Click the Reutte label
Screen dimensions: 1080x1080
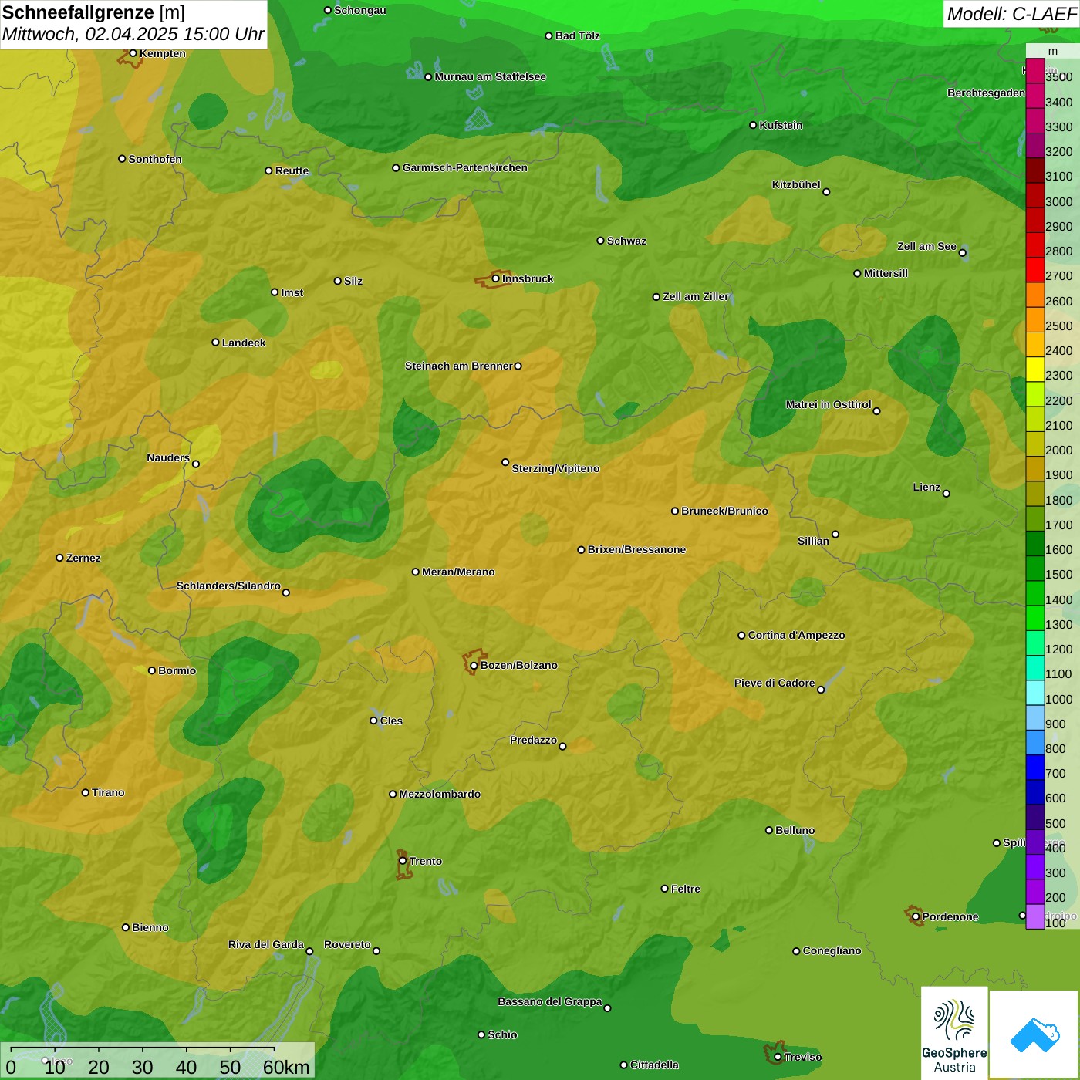pos(292,170)
